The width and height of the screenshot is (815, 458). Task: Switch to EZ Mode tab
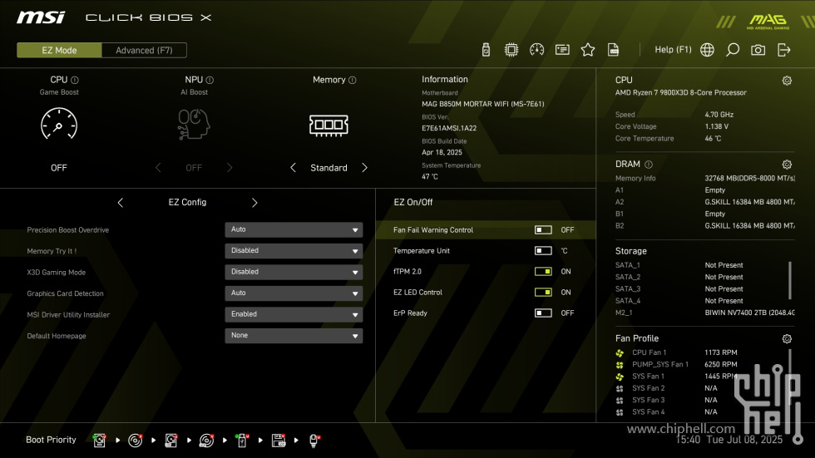click(x=59, y=51)
